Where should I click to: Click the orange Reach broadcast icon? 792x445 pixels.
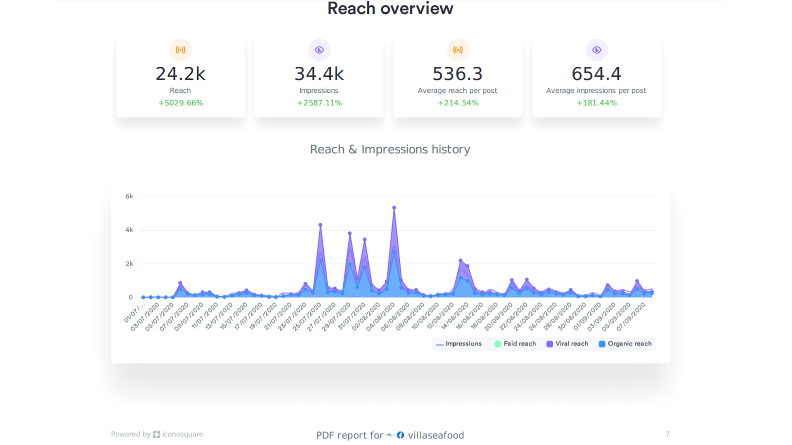tap(180, 50)
